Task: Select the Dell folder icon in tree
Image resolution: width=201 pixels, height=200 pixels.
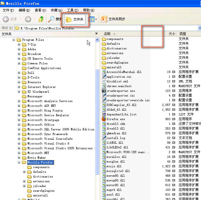Action: point(24,73)
